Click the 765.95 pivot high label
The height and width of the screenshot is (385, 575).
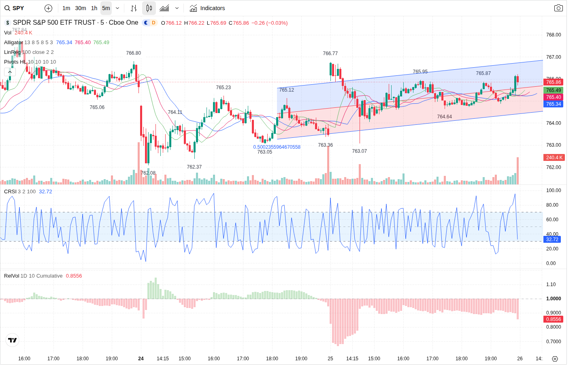420,72
